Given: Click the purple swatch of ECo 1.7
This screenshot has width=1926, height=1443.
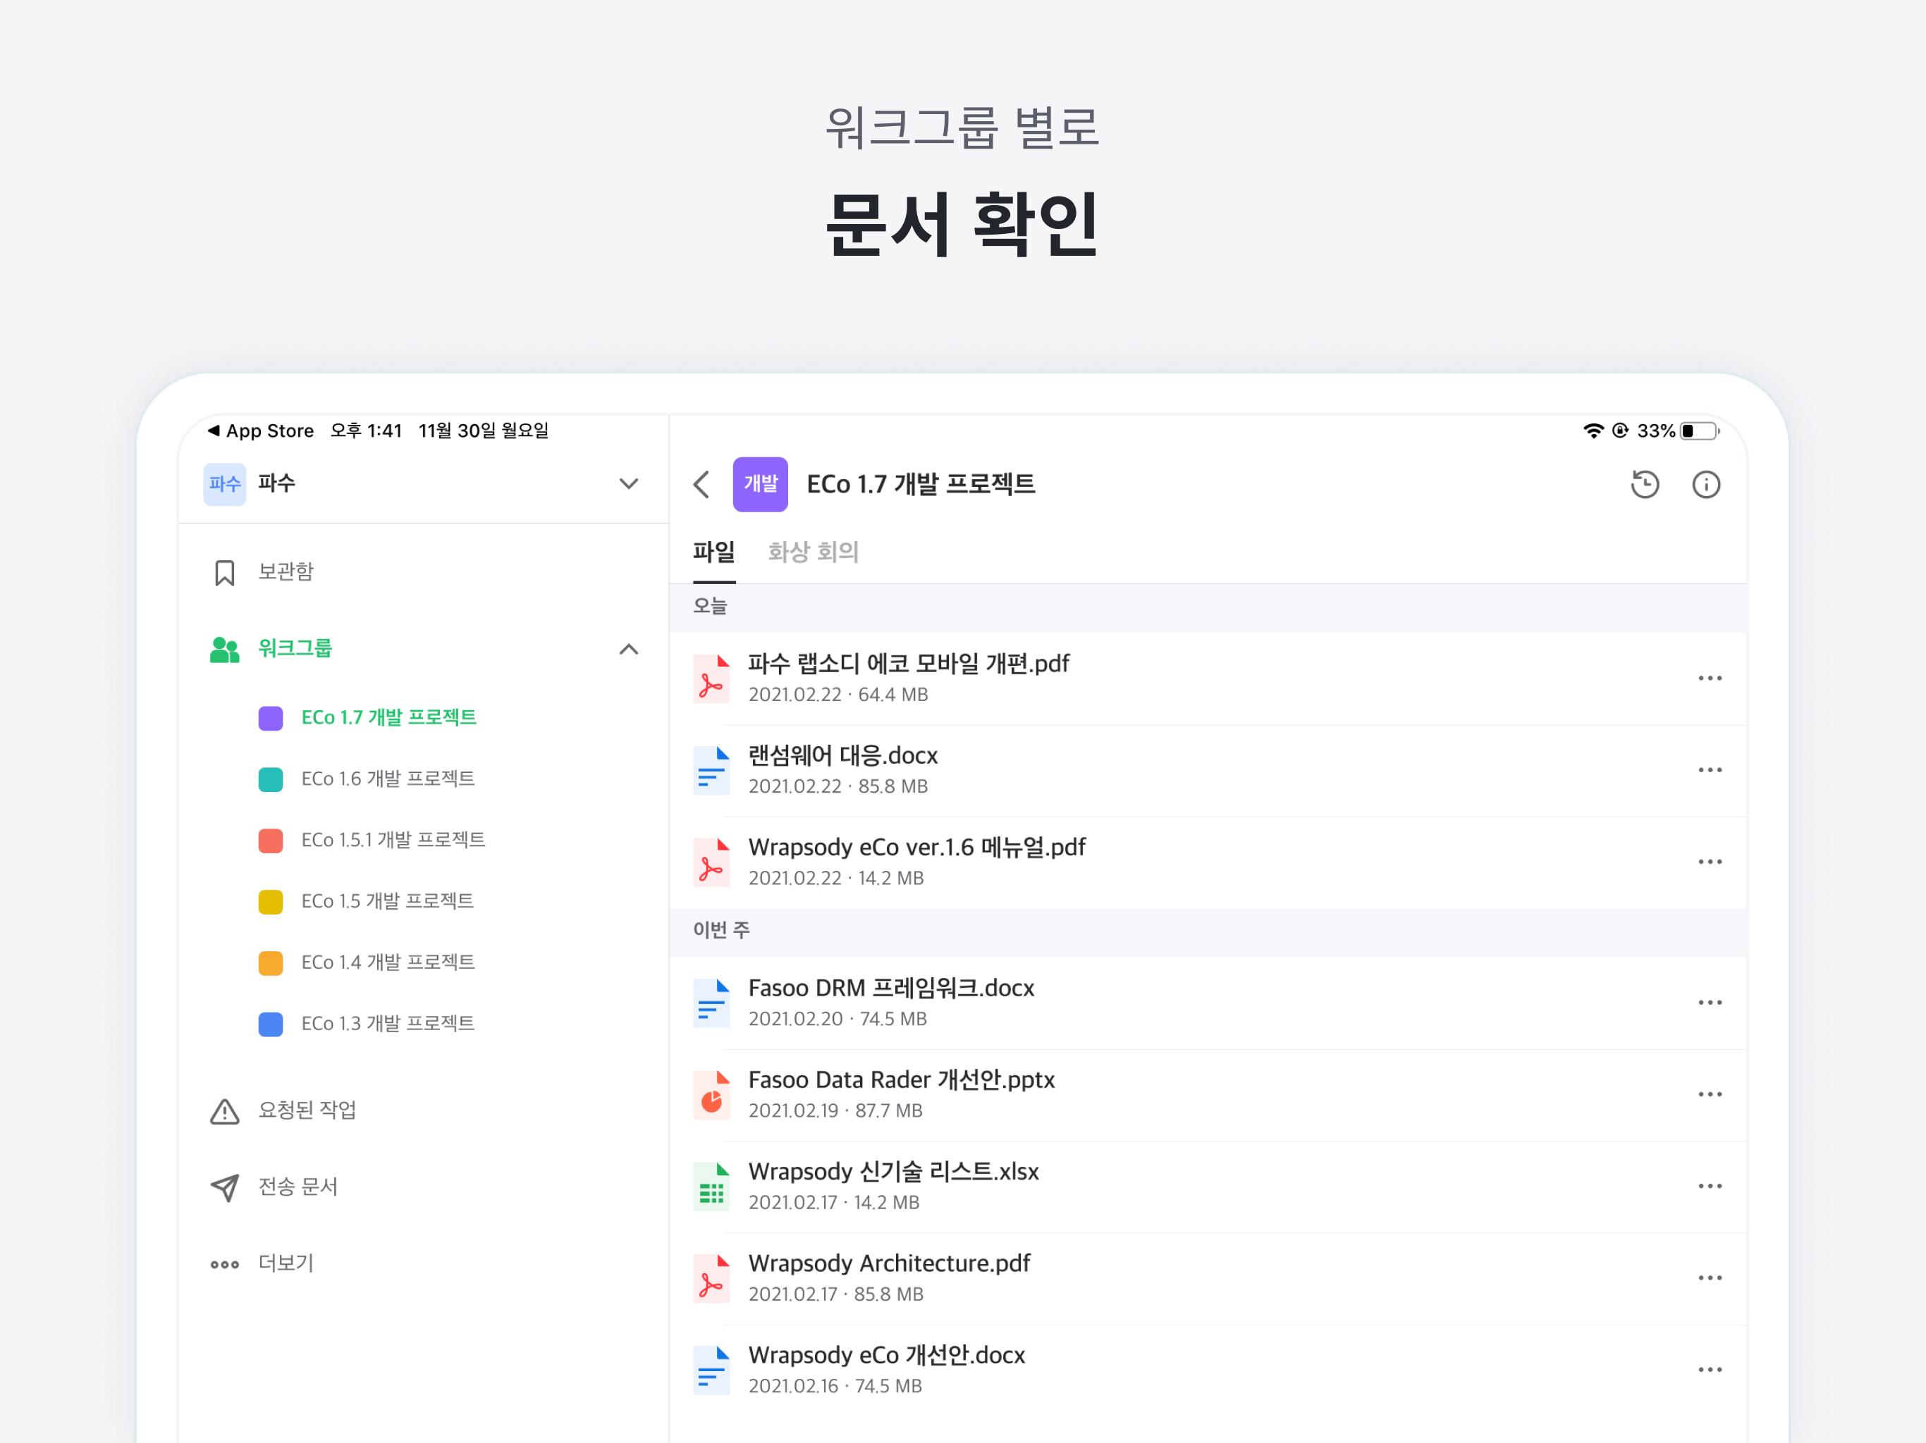Looking at the screenshot, I should pyautogui.click(x=271, y=718).
